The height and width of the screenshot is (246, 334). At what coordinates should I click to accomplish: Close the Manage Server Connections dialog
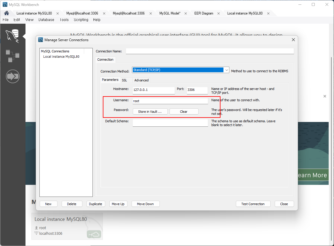pyautogui.click(x=293, y=40)
